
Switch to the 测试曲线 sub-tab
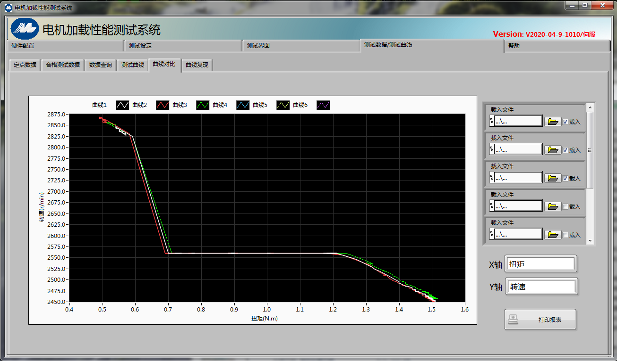[x=132, y=65]
